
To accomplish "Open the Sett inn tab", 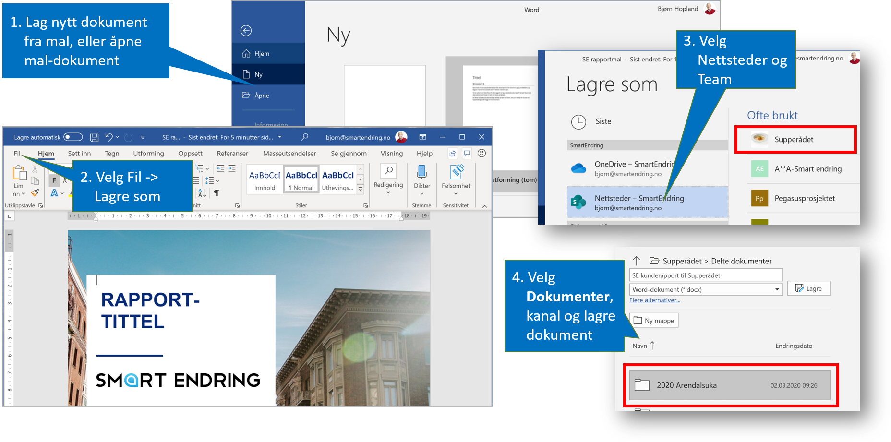I will click(79, 154).
